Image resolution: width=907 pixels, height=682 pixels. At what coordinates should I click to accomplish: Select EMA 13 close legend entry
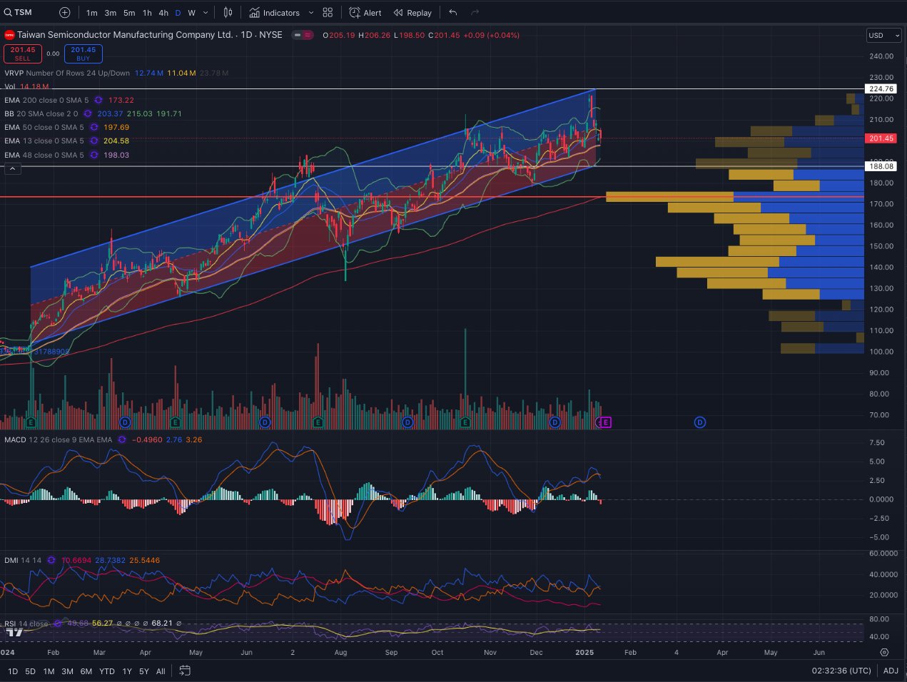click(x=44, y=141)
